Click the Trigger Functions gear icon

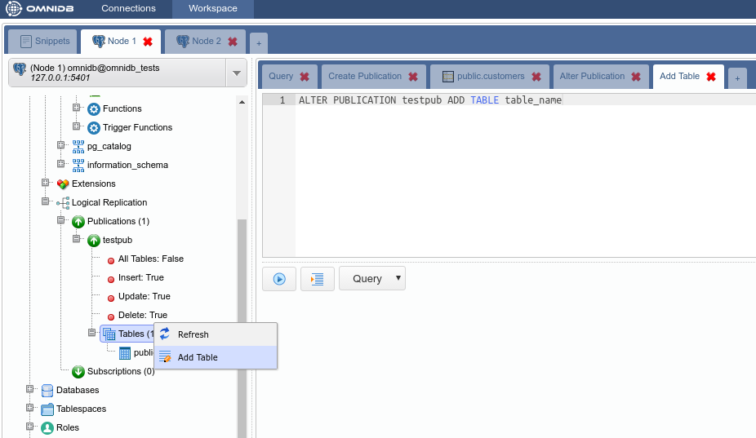(x=94, y=127)
